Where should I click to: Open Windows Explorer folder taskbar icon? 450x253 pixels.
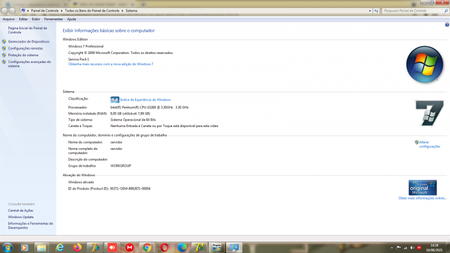click(x=41, y=248)
